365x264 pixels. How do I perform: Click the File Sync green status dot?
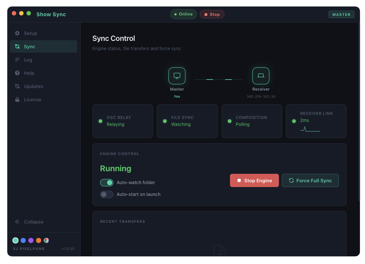(165, 121)
